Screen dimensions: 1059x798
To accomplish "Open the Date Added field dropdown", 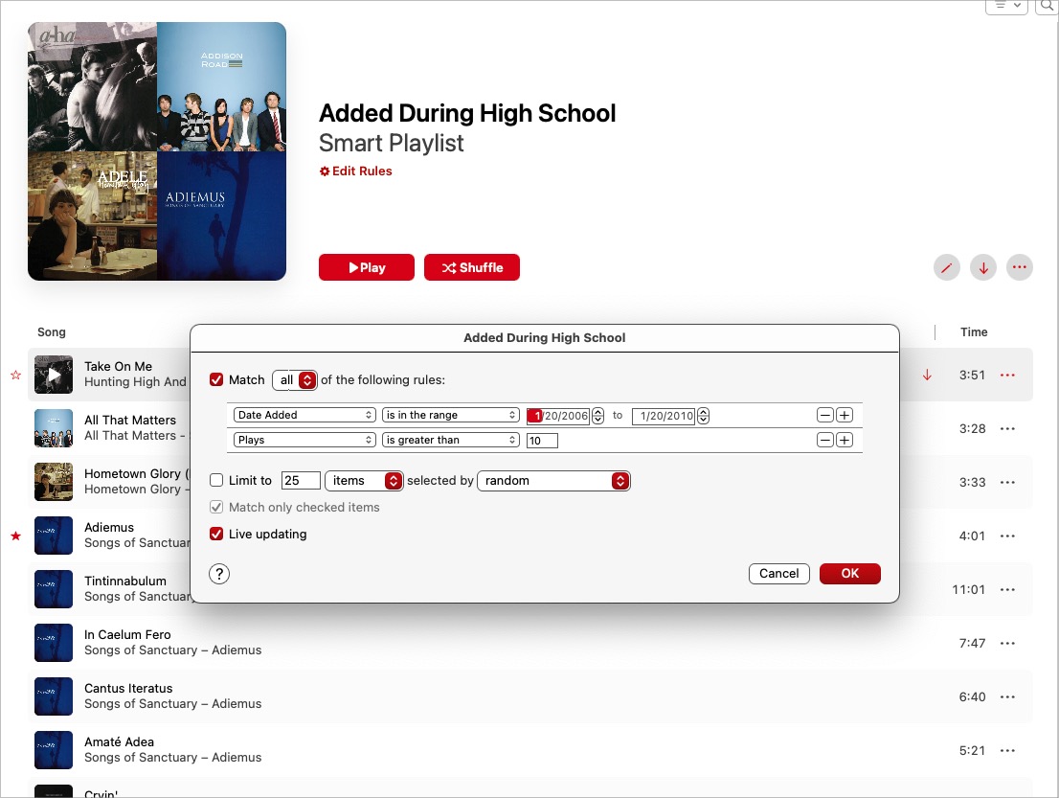I will pyautogui.click(x=304, y=415).
